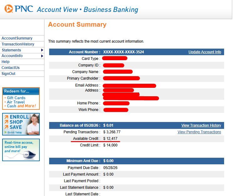Select the AccountInfo menu item

point(12,56)
